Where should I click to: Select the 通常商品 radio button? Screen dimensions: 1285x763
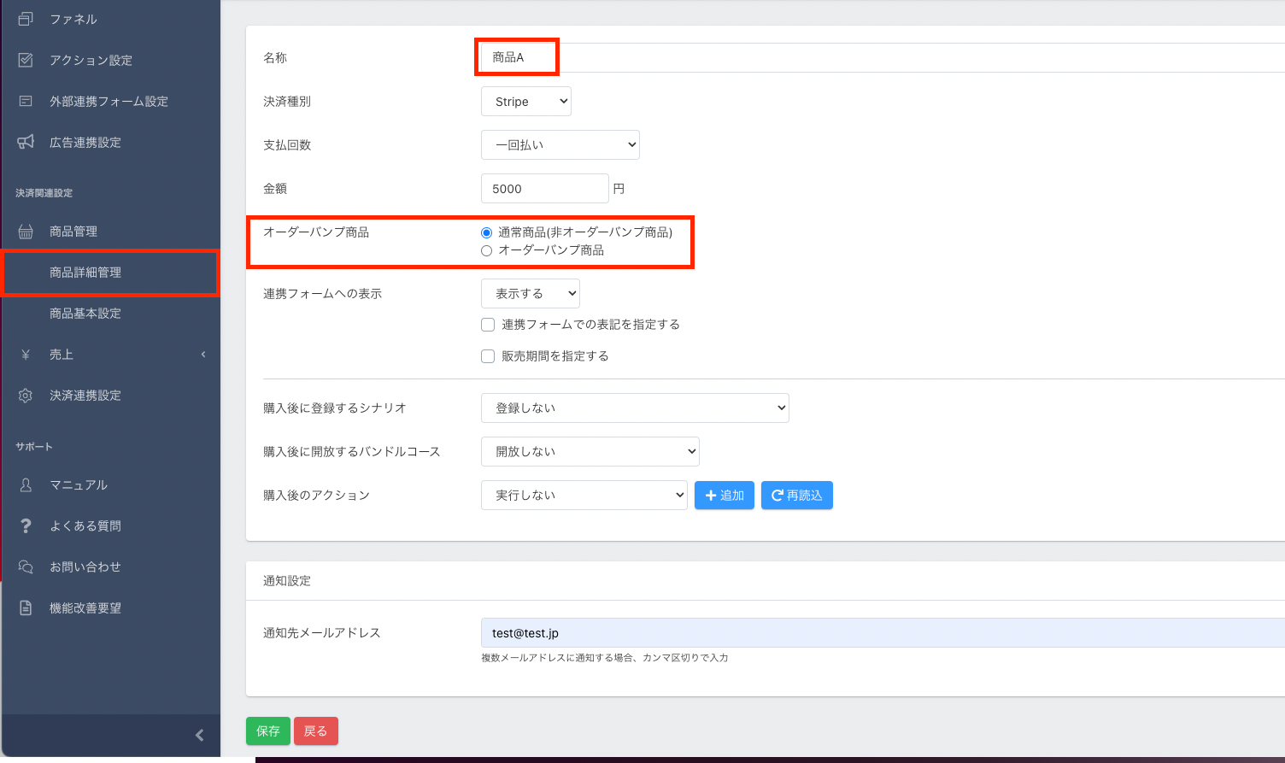point(487,232)
